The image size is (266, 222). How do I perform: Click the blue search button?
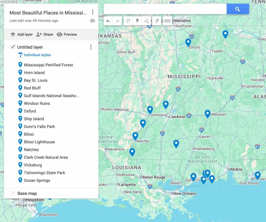click(238, 9)
